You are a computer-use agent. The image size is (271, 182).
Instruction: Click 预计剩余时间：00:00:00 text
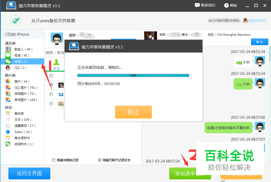(x=99, y=84)
